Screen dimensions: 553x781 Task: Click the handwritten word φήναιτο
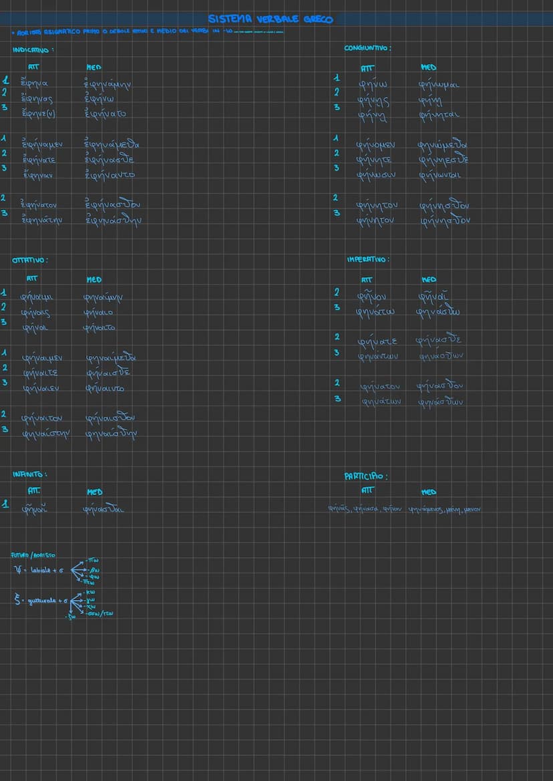(100, 328)
